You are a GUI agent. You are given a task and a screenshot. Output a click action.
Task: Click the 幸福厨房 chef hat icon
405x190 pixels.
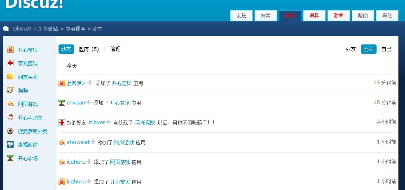coord(10,145)
